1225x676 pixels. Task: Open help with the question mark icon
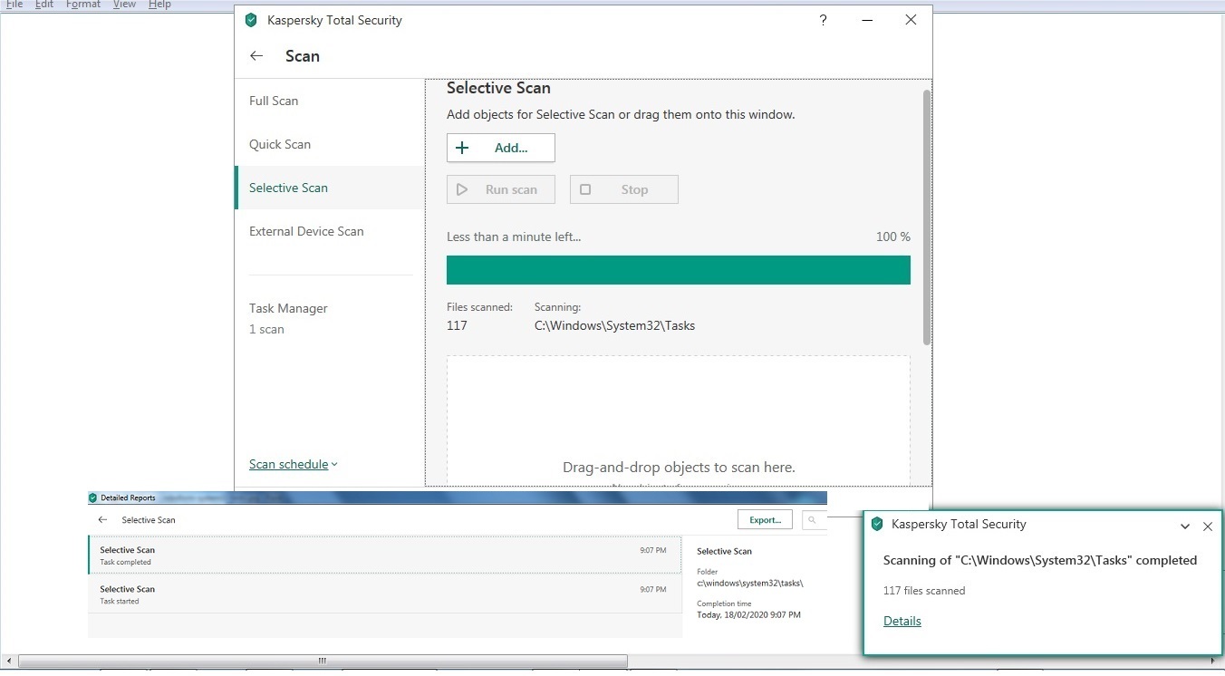pos(823,20)
